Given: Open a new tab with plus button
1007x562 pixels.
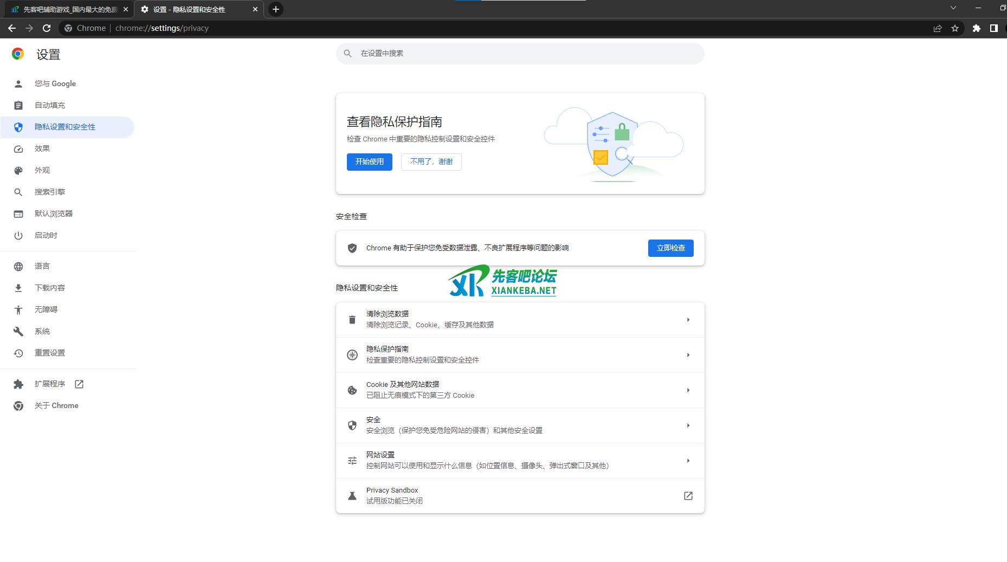Looking at the screenshot, I should (276, 9).
